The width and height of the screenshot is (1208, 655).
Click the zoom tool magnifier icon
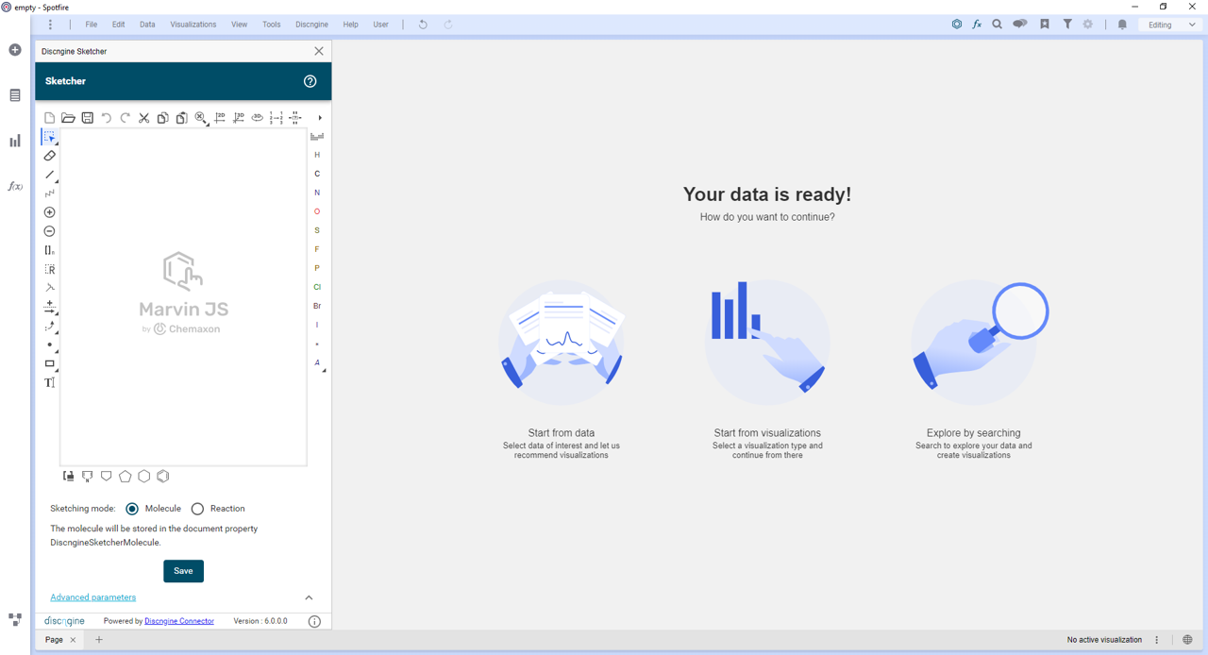pyautogui.click(x=201, y=118)
